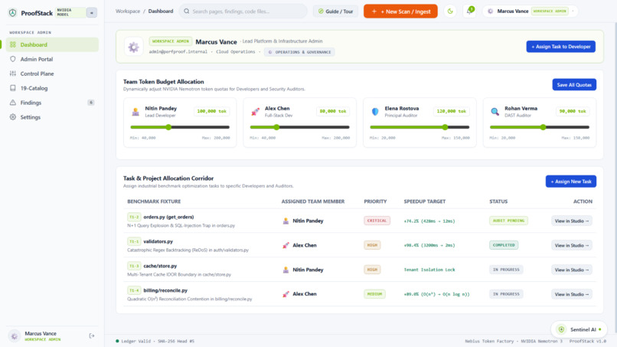This screenshot has height=347, width=617.
Task: Open Settings from the sidebar
Action: point(52,117)
